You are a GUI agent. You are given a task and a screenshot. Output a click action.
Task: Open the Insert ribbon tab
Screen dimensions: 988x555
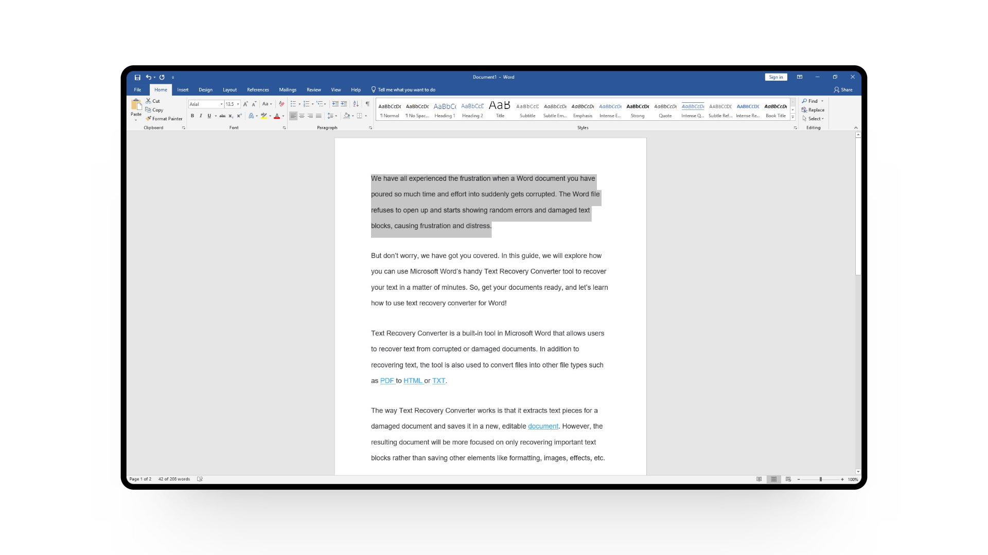pos(183,90)
